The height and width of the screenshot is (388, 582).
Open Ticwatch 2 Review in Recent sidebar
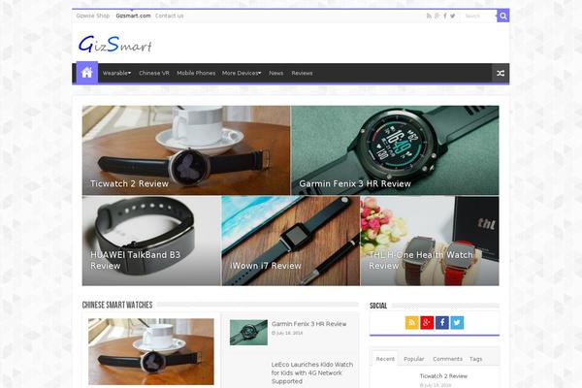tap(443, 375)
